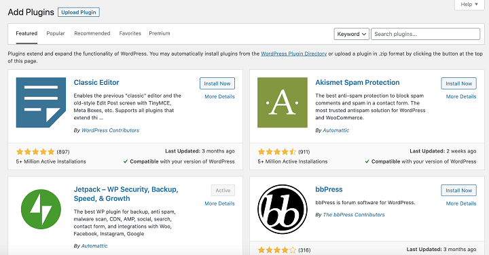Click the Classic Editor plugin icon
This screenshot has height=255, width=489.
coord(41,102)
